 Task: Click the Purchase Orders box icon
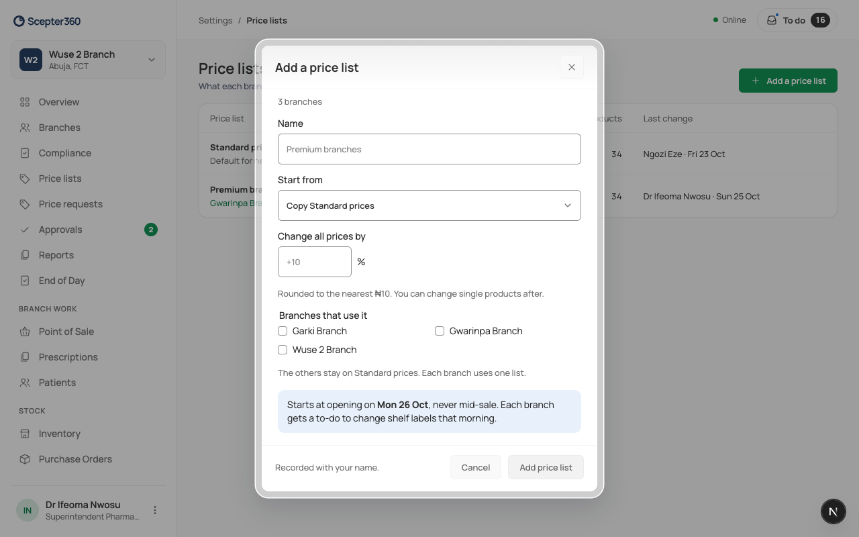coord(25,459)
